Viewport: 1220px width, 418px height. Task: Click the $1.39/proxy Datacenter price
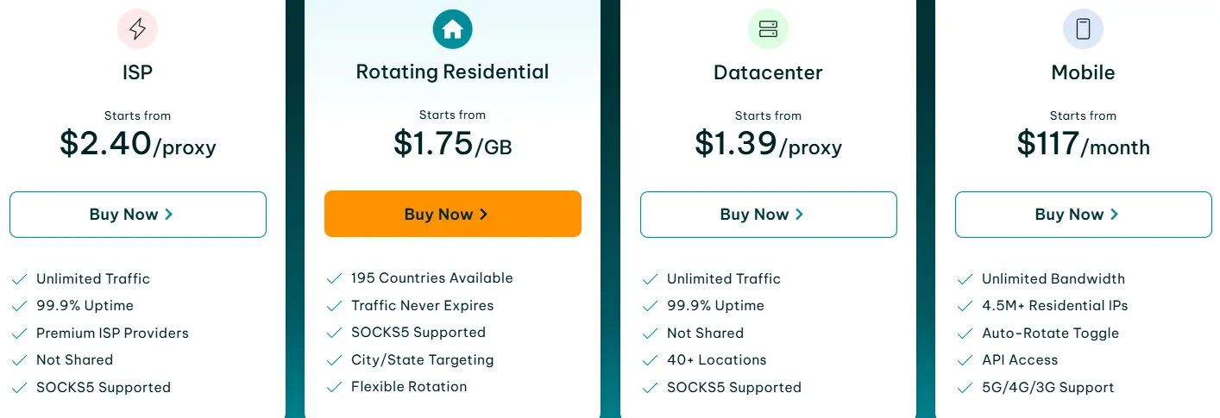(x=768, y=144)
